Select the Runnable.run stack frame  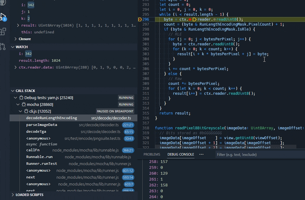(x=73, y=157)
